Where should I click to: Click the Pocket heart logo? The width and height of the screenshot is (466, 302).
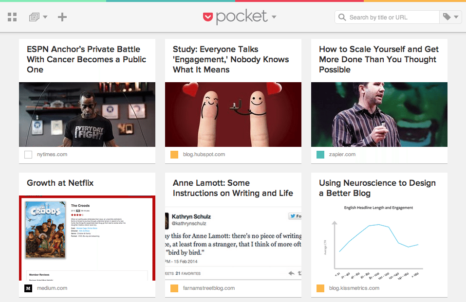(x=208, y=17)
